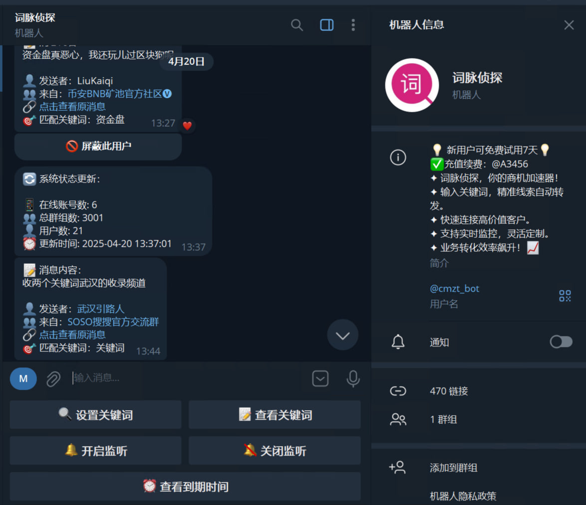The width and height of the screenshot is (586, 505).
Task: Close the 机器人信息 panel
Action: (x=569, y=25)
